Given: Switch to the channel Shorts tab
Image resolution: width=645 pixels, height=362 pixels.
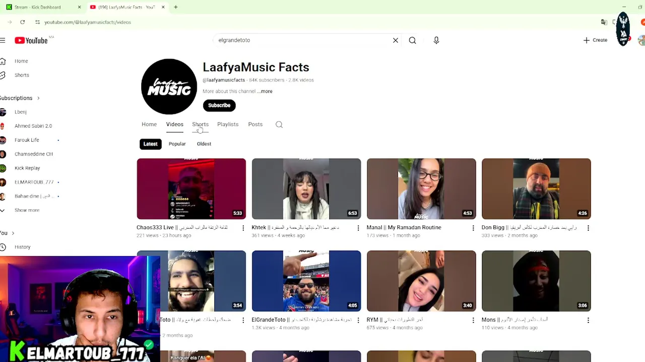Looking at the screenshot, I should point(200,124).
